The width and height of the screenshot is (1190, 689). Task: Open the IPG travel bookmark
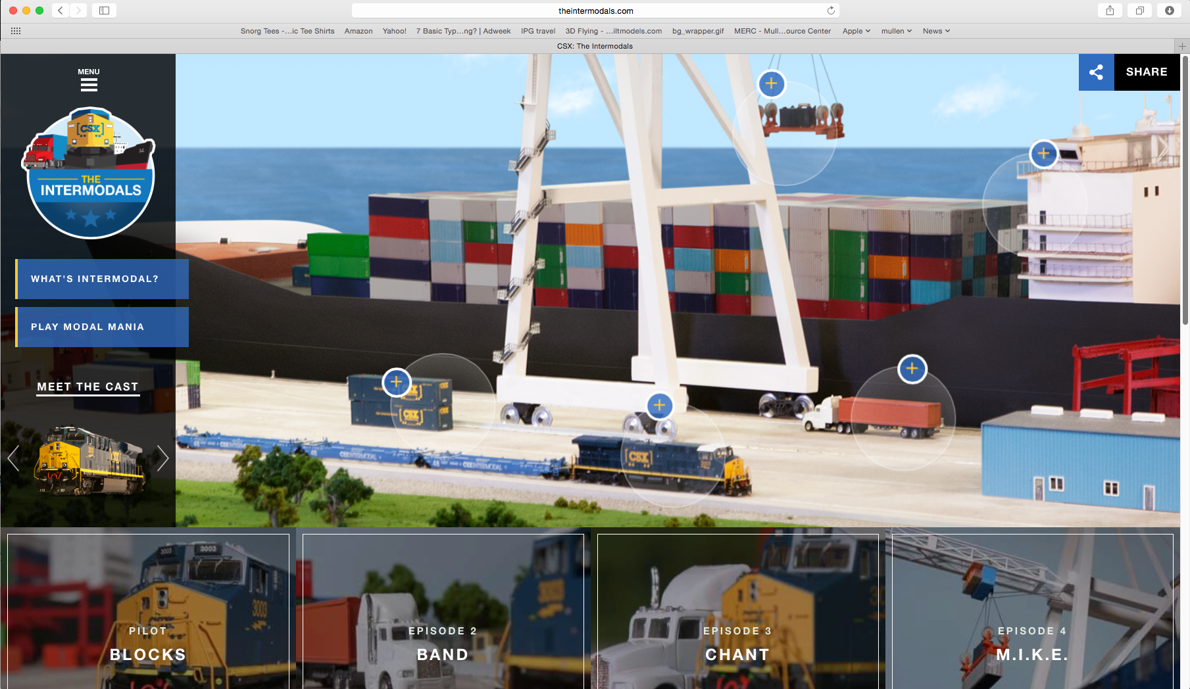(538, 31)
